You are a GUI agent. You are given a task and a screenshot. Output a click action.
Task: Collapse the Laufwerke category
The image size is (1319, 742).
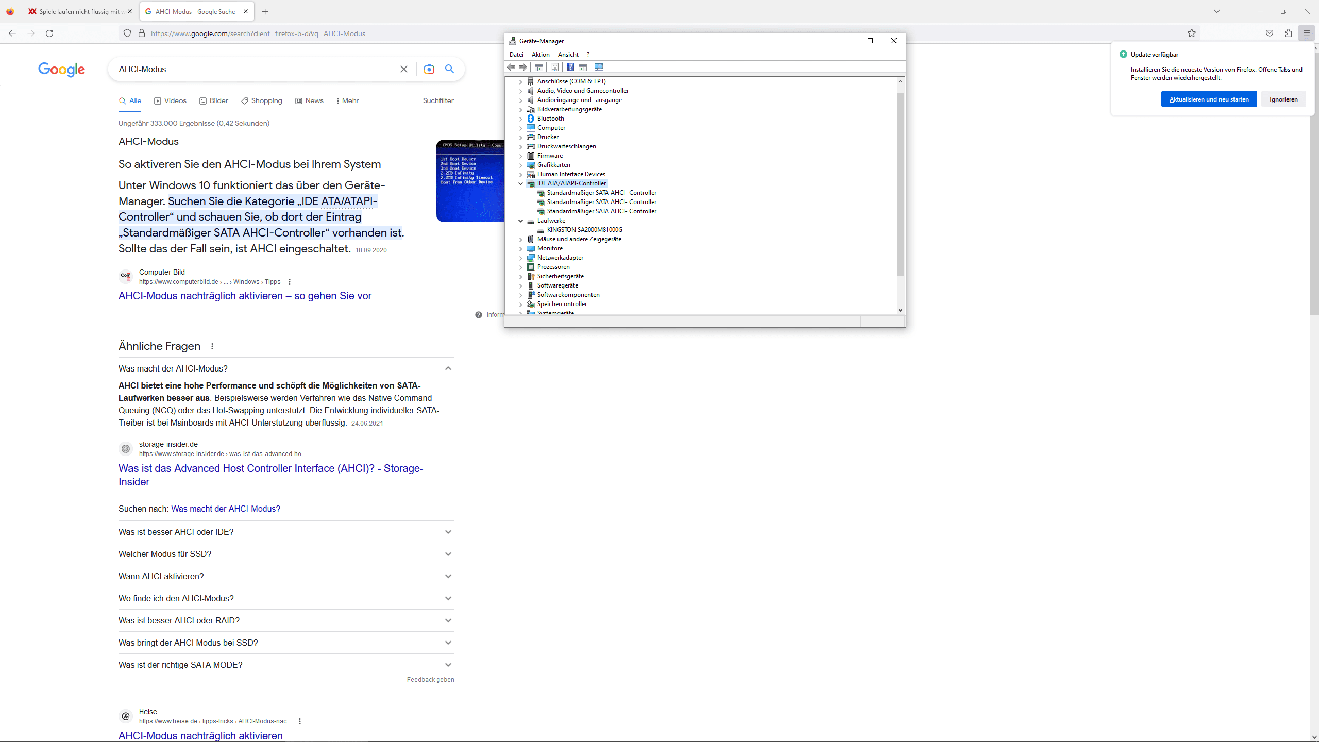pos(520,221)
